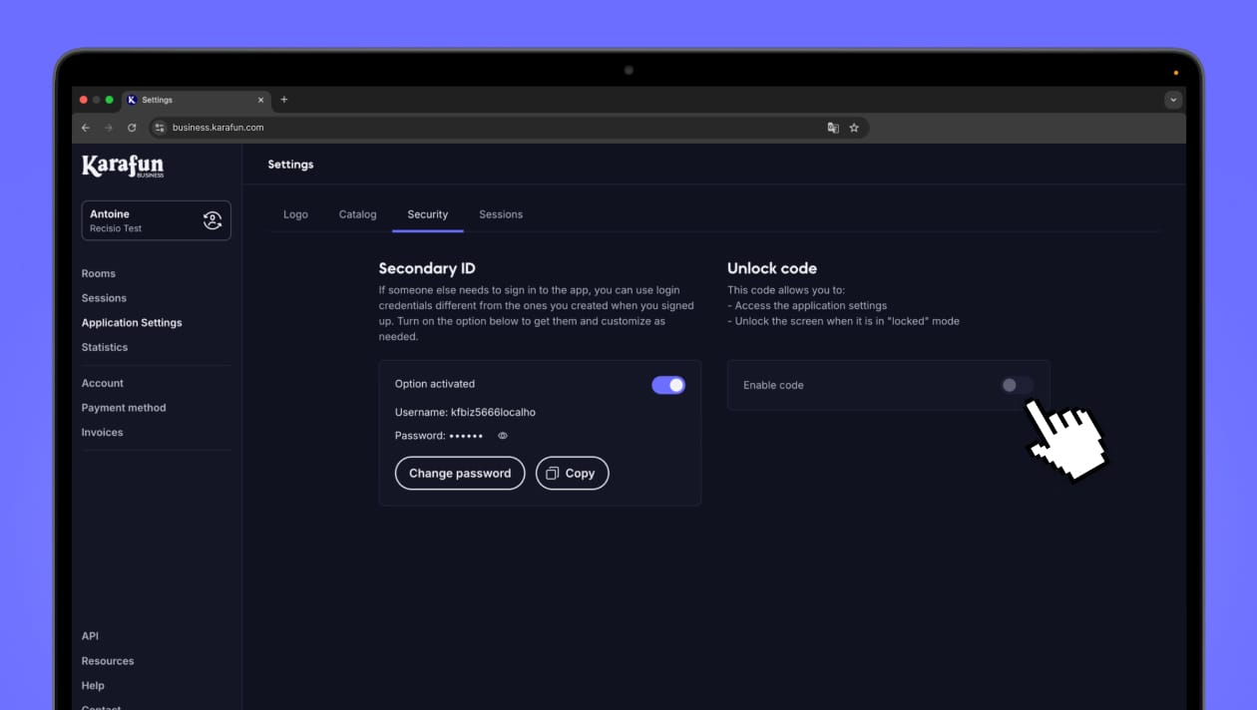Expand the browser tab list chevron
The image size is (1257, 710).
[x=1173, y=100]
